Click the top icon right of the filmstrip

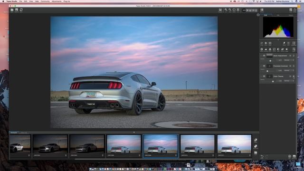pos(256,140)
